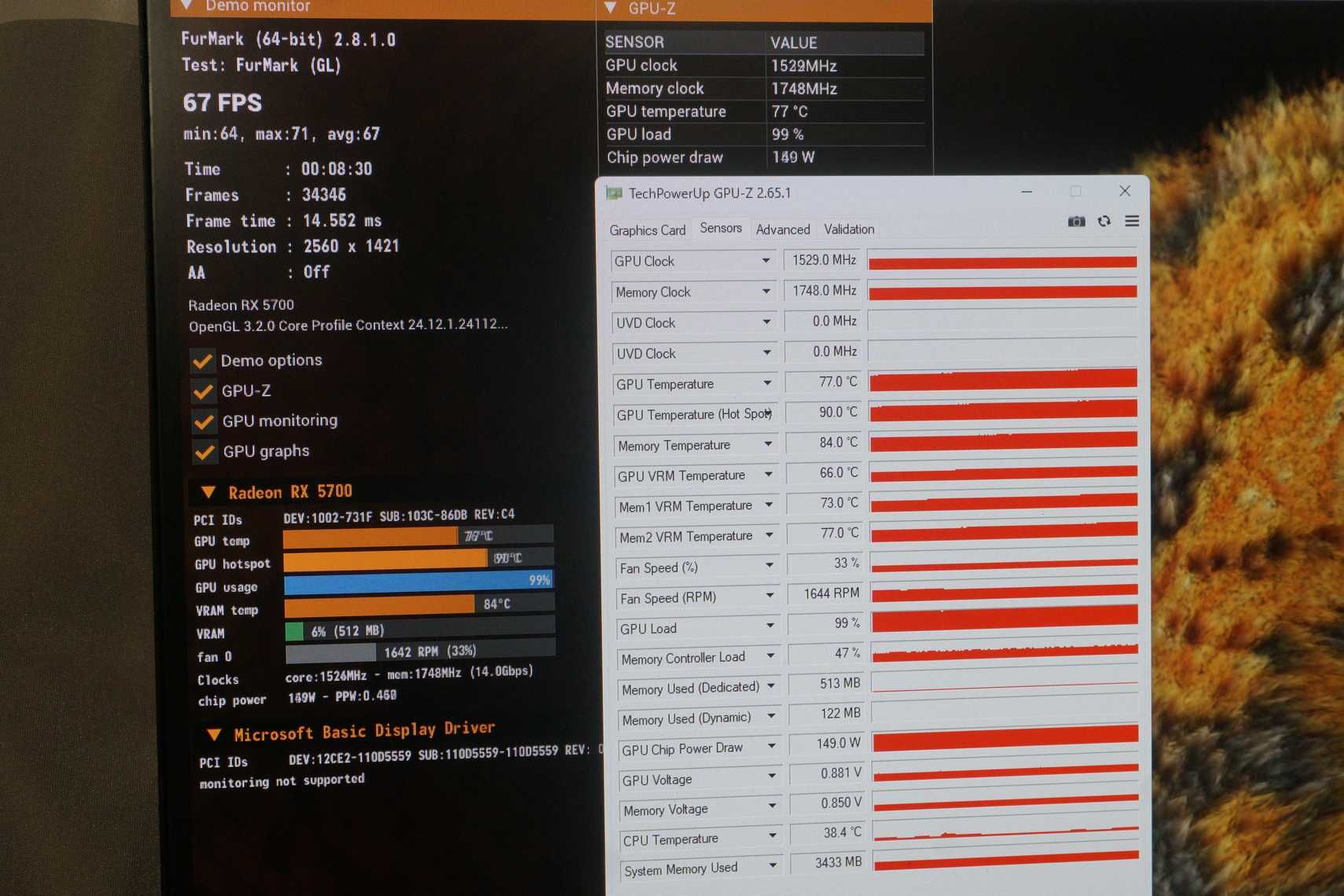Click the 1644 RPM fan speed value
1344x896 pixels.
click(827, 593)
